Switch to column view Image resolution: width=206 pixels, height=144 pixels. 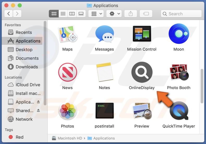(x=72, y=14)
